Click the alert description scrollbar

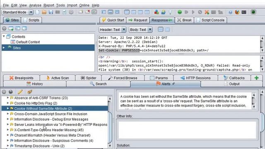point(254,101)
